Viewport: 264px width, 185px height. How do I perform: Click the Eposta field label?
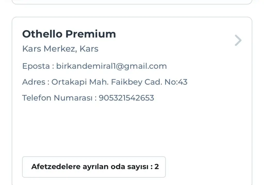click(36, 66)
